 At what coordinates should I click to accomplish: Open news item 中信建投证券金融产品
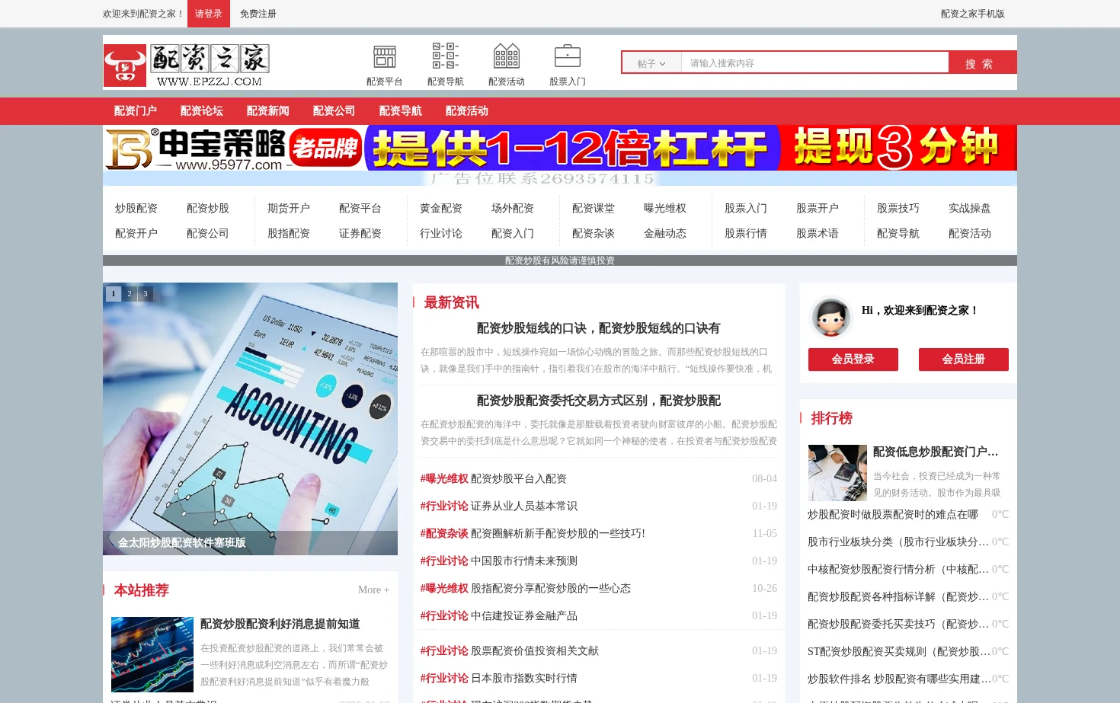(x=524, y=615)
